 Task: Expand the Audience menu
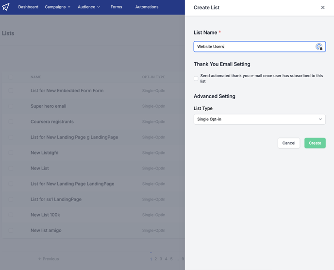coord(89,7)
